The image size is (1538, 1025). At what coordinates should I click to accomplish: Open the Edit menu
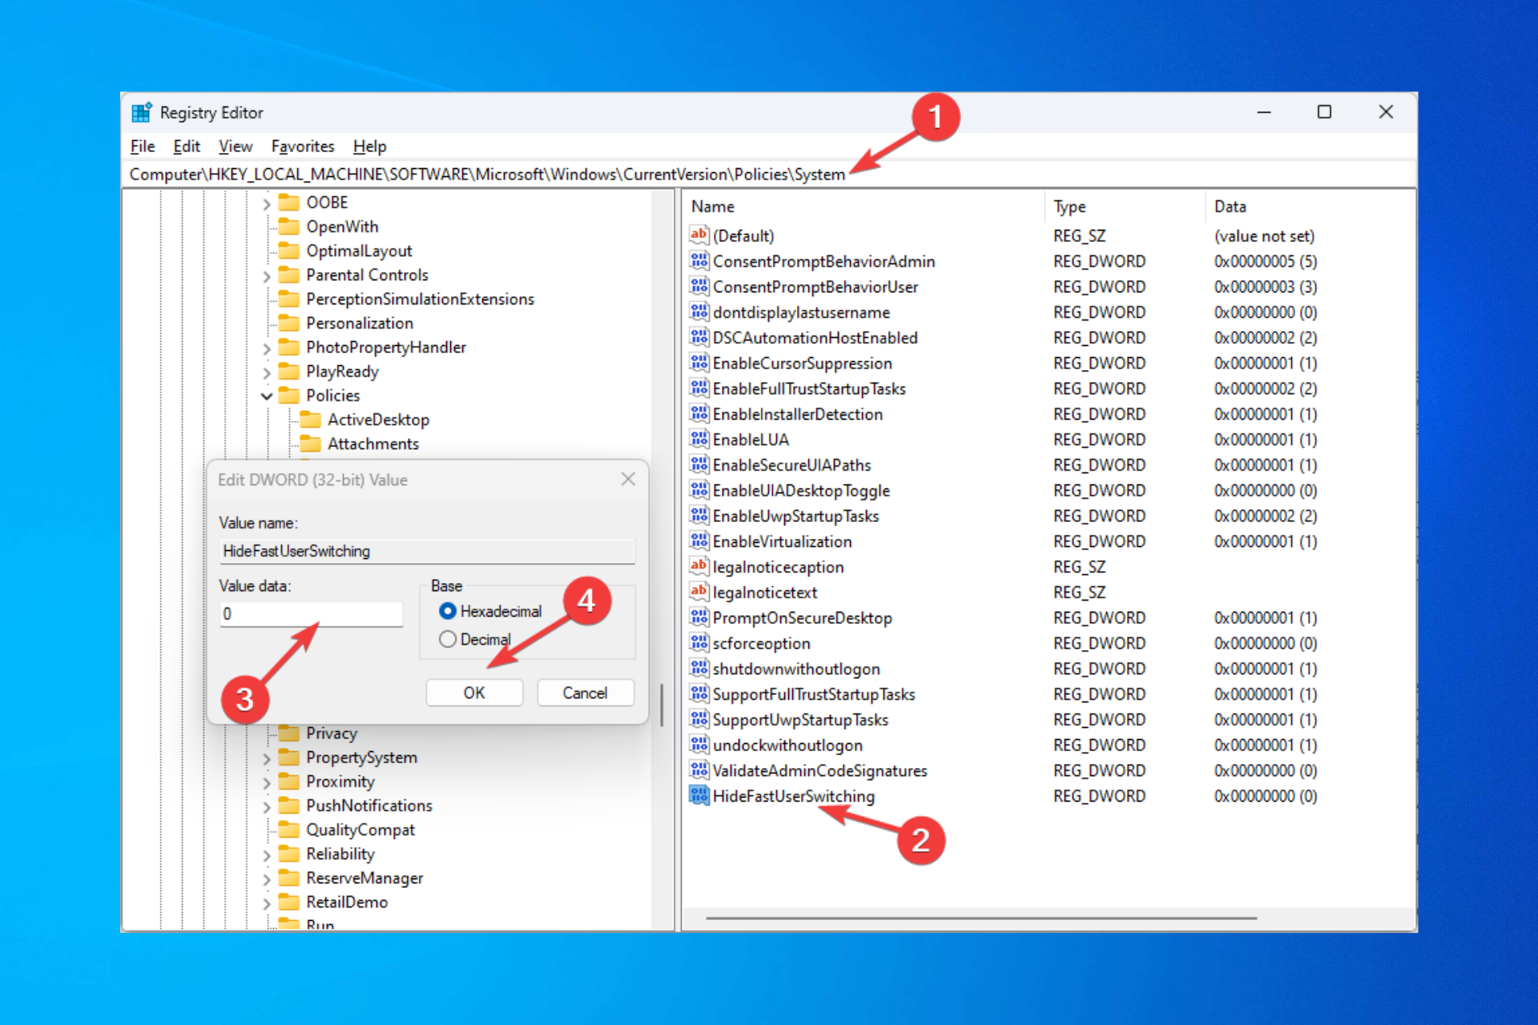187,147
